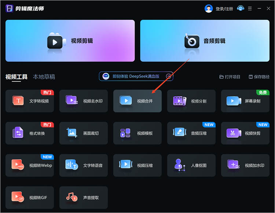Viewport: 275px width, 213px height.
Task: Launch the 视频转GIF converter
Action: [x=30, y=198]
